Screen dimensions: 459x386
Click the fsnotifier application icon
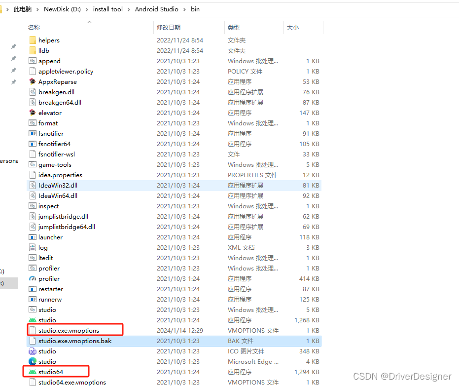[33, 133]
